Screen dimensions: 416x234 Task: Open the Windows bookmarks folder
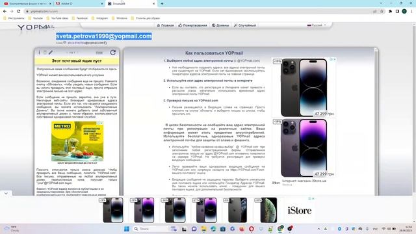click(120, 18)
